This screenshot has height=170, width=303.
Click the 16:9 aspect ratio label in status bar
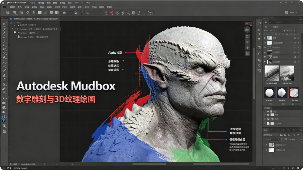(9, 168)
